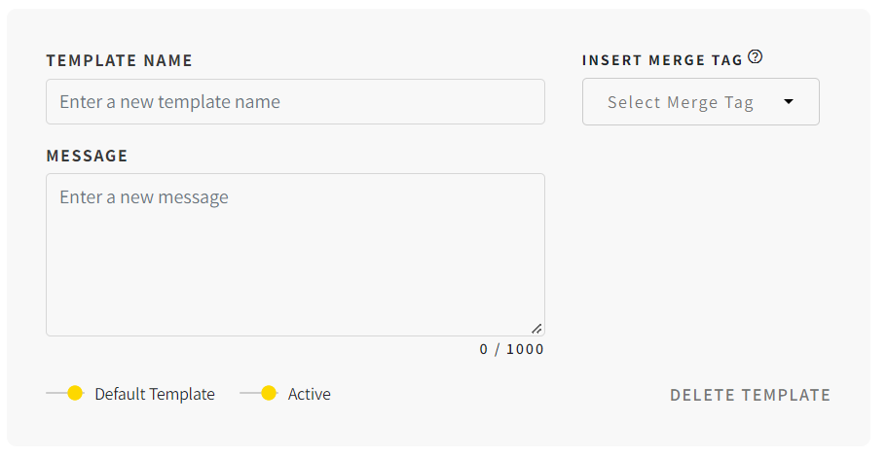
Task: Click the 0 / 1000 character counter
Action: (x=511, y=349)
